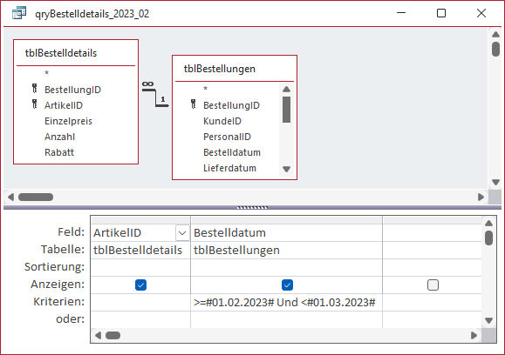Click Tabelle cell showing tblBestellungen
The width and height of the screenshot is (505, 355).
click(x=286, y=251)
